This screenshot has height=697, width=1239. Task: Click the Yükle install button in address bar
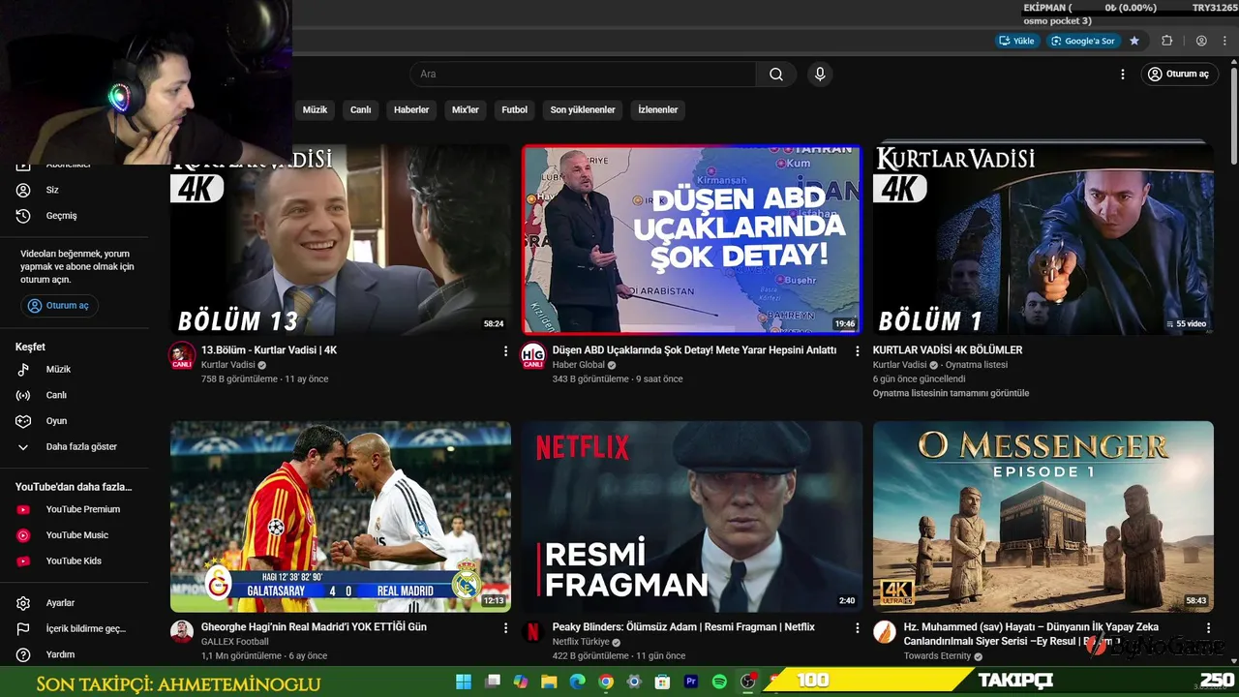[x=1017, y=41]
